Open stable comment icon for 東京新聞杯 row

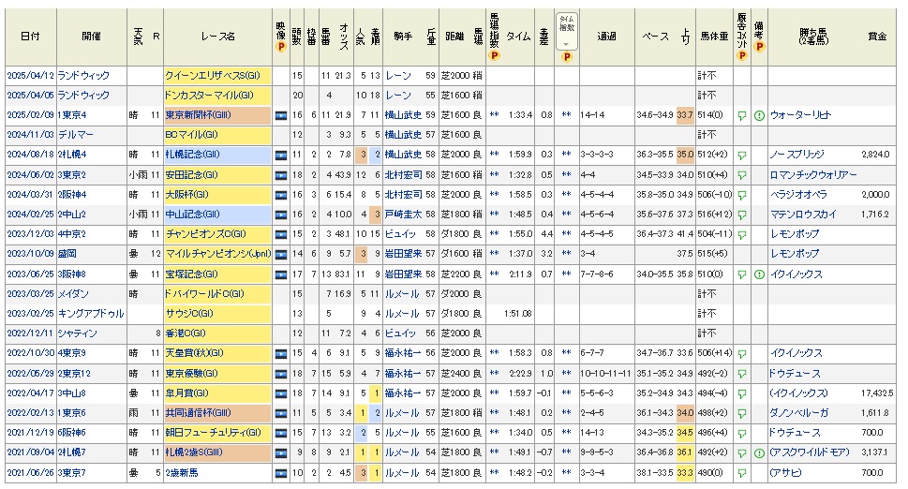pos(742,116)
